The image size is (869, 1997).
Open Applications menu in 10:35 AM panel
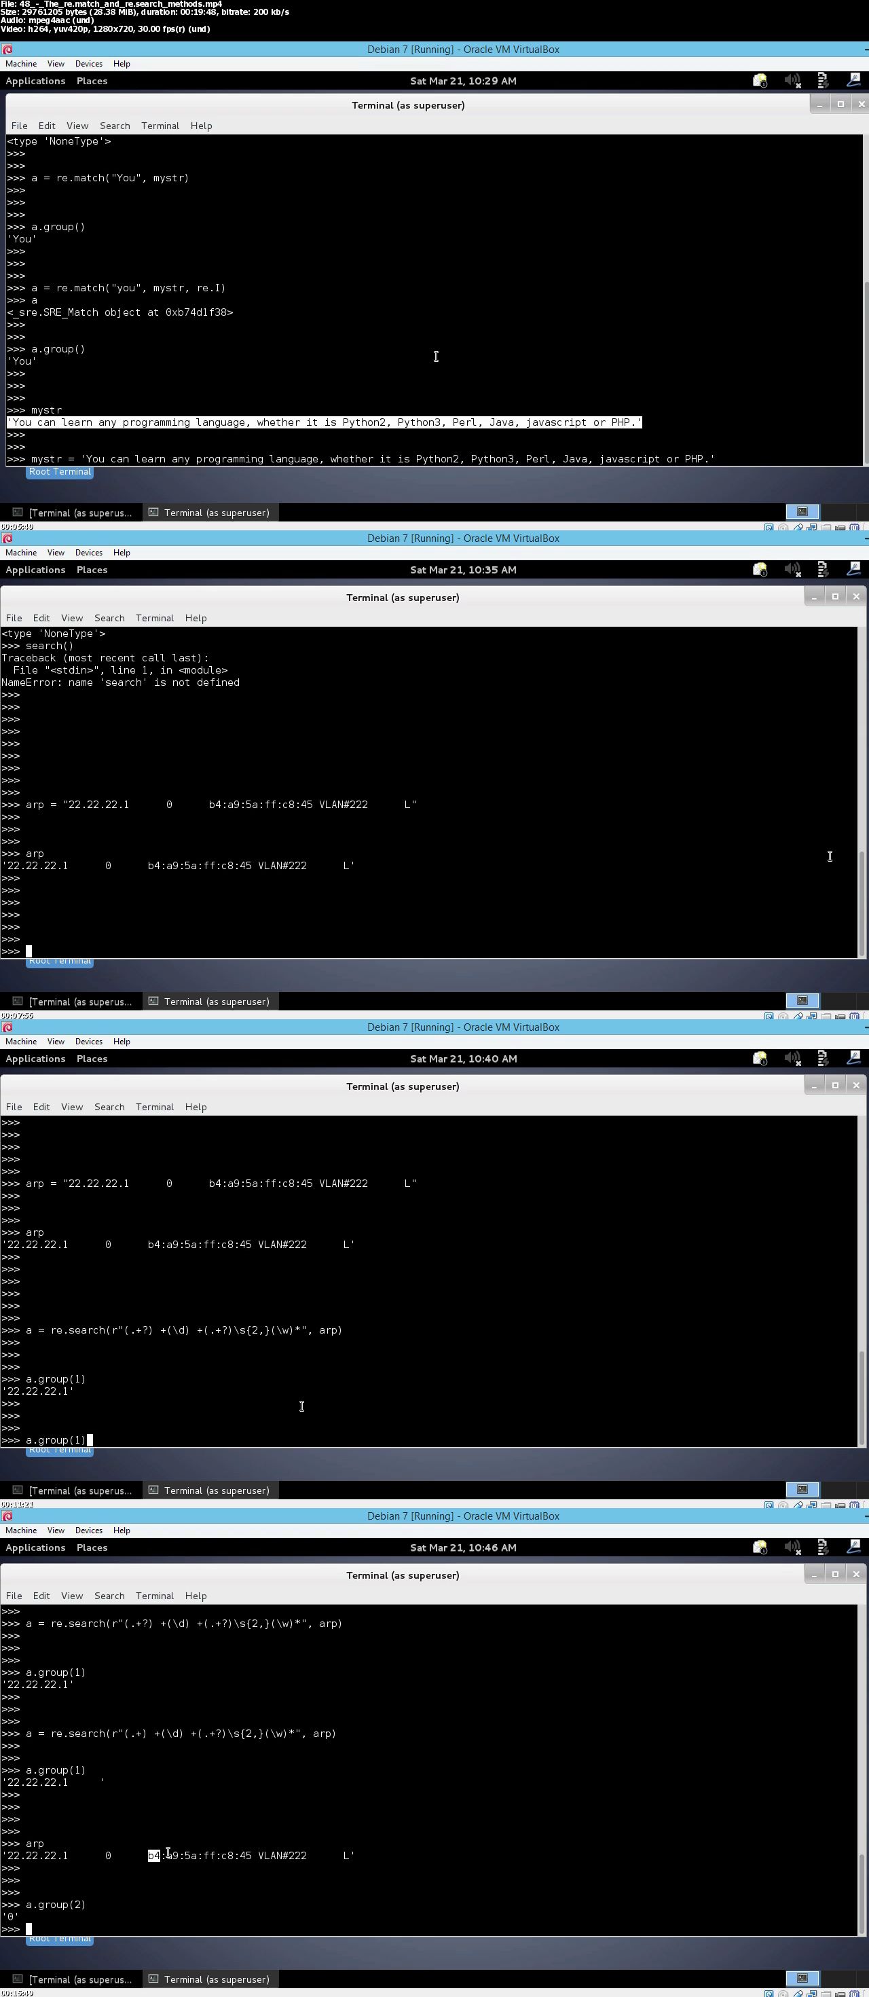pyautogui.click(x=36, y=570)
